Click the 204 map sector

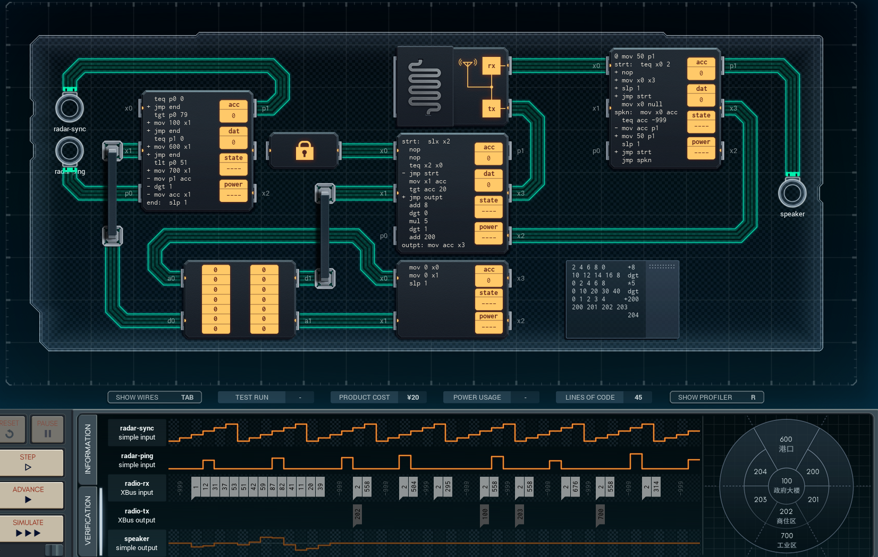coord(760,471)
